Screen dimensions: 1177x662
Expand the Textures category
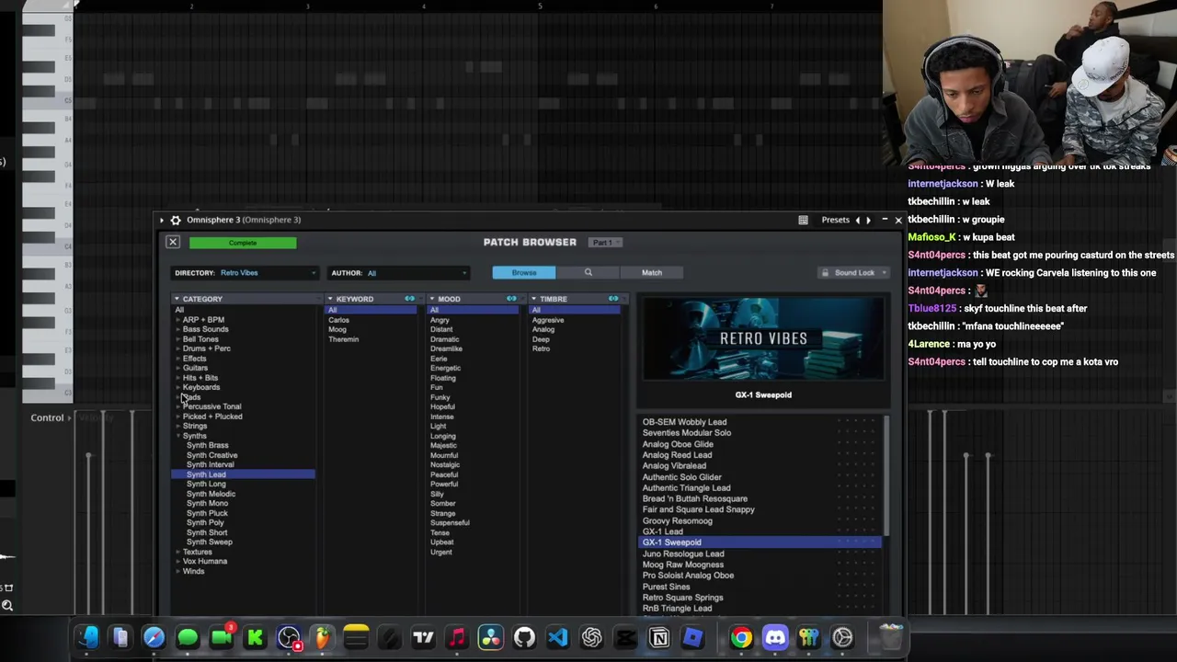(177, 552)
